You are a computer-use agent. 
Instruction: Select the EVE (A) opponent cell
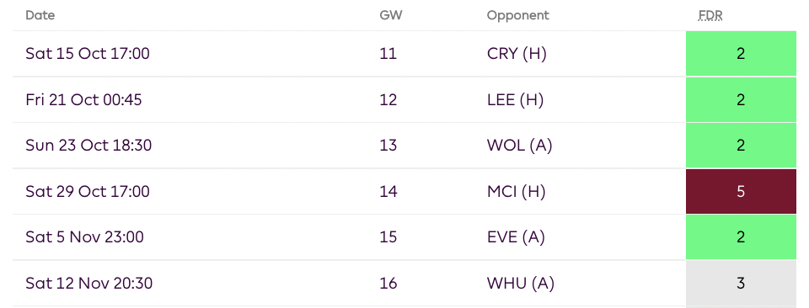[516, 237]
